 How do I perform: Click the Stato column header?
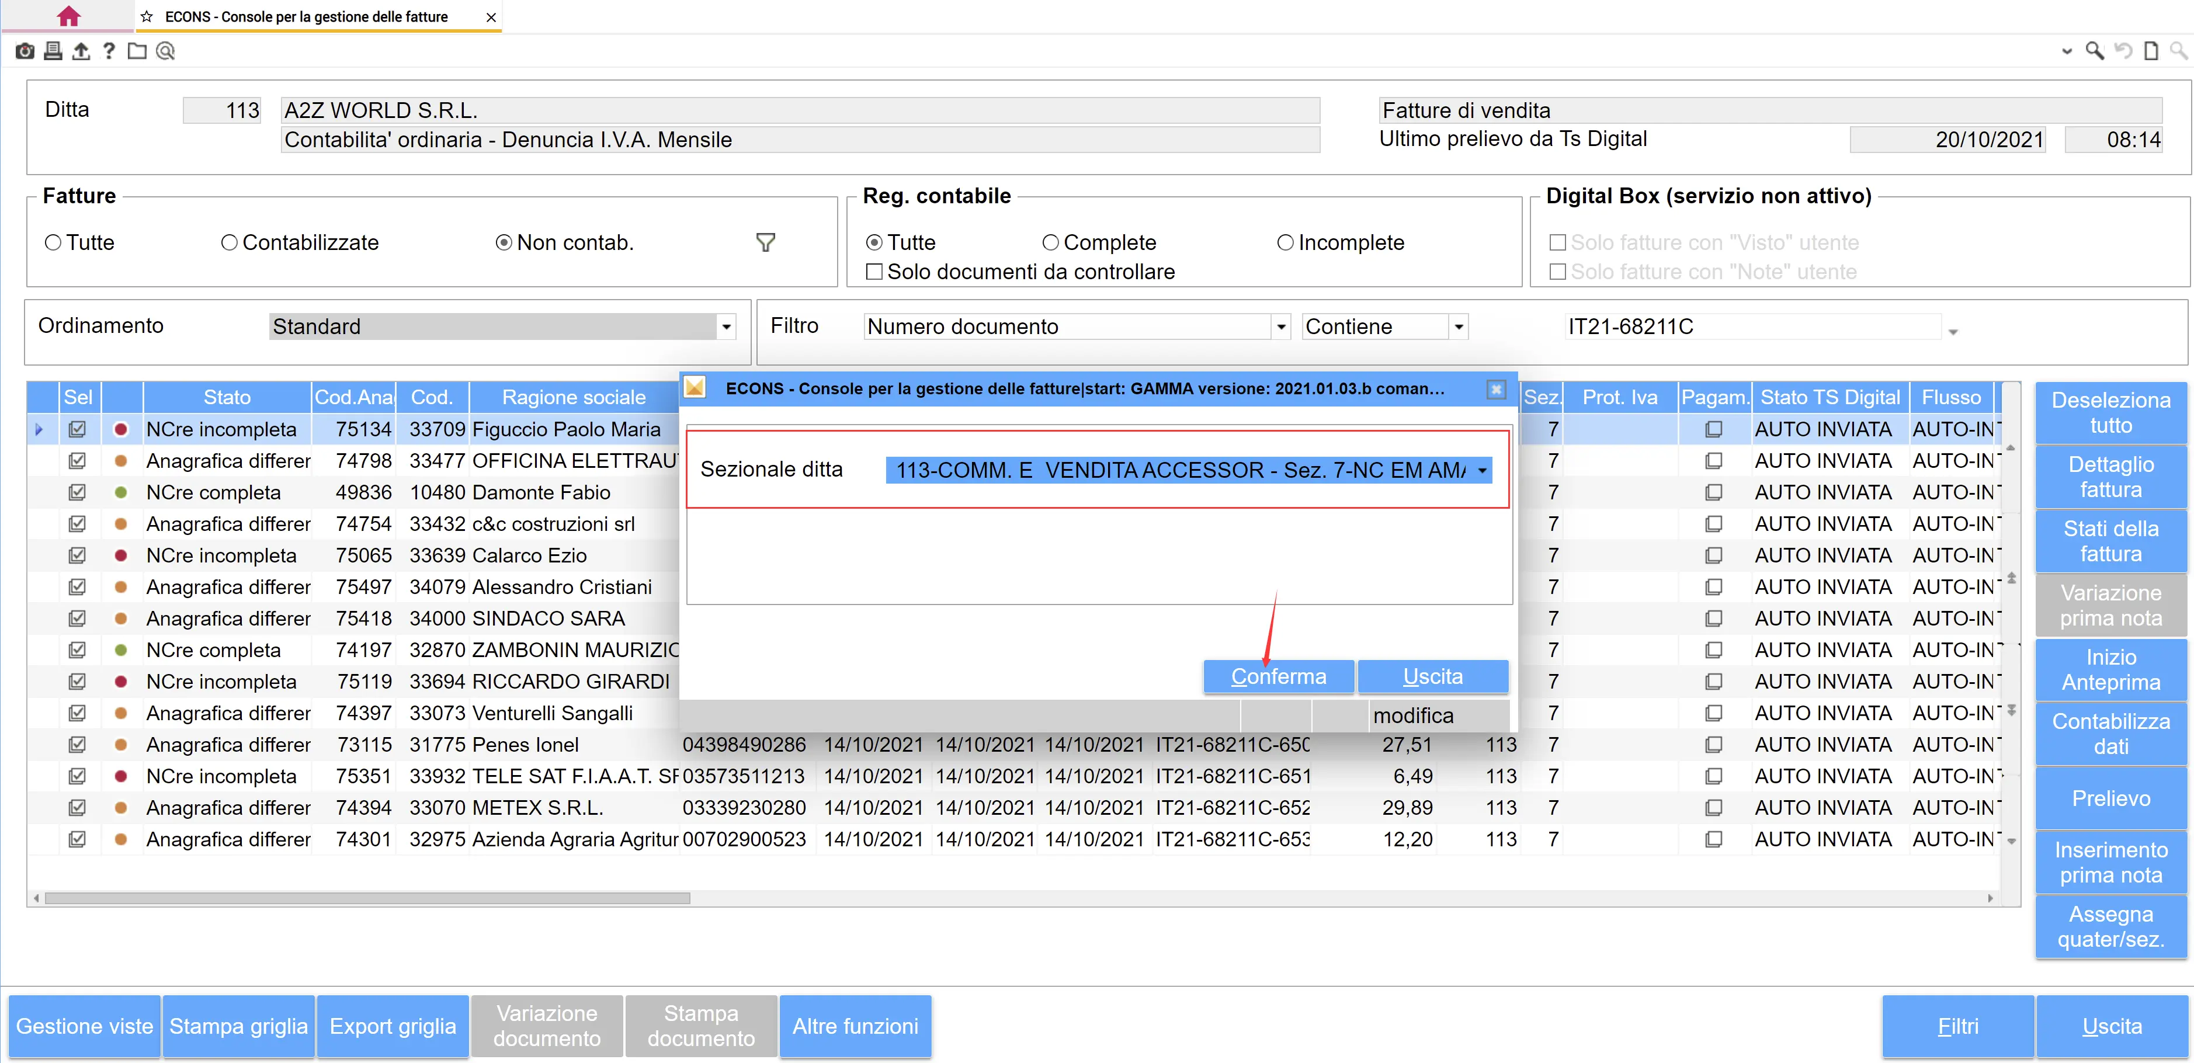[227, 397]
